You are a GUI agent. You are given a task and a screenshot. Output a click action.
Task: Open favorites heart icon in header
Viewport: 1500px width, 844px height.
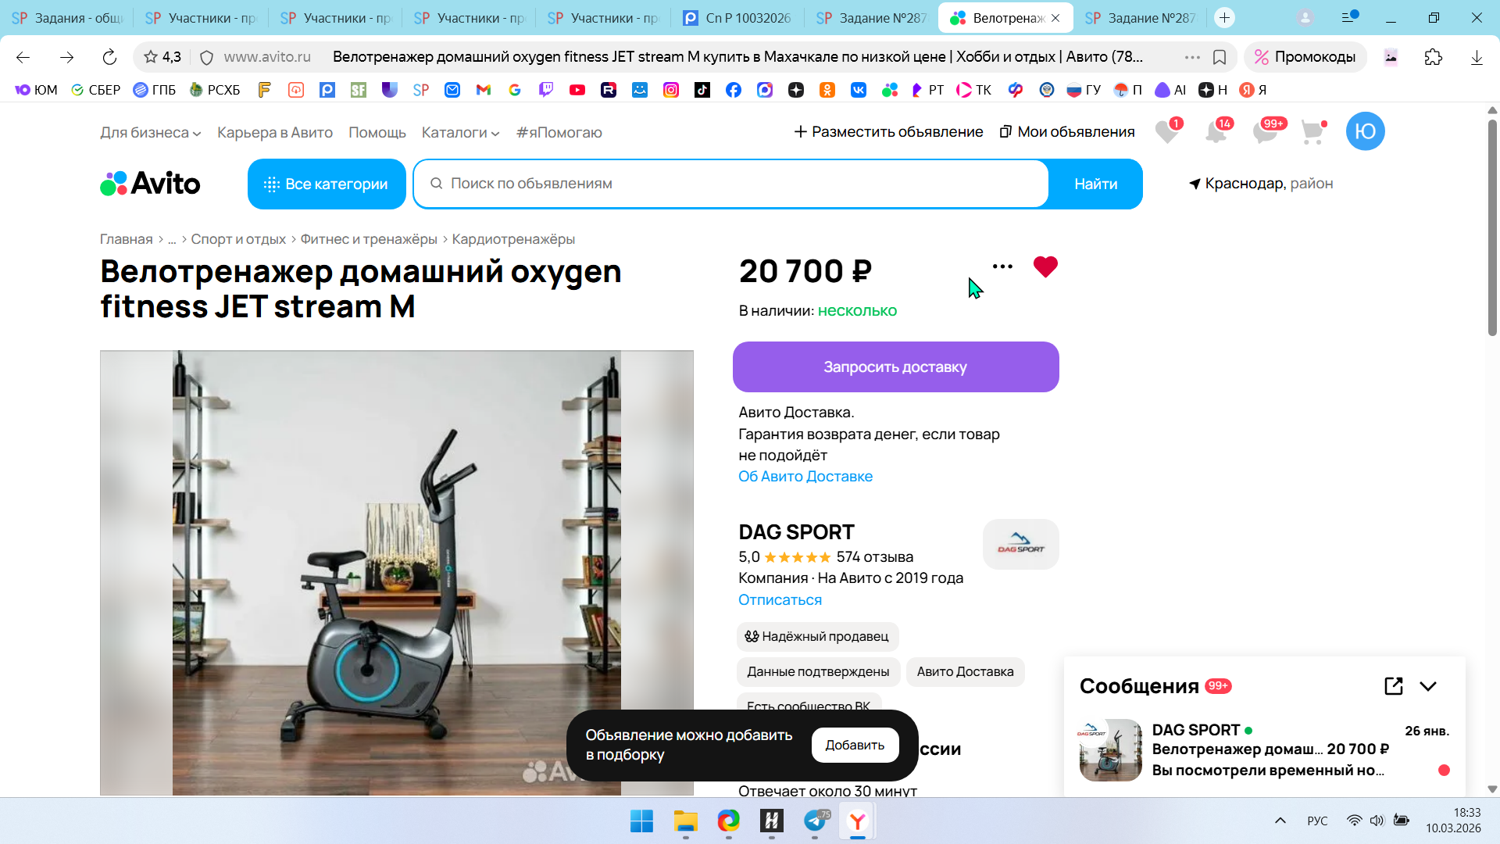pyautogui.click(x=1167, y=132)
